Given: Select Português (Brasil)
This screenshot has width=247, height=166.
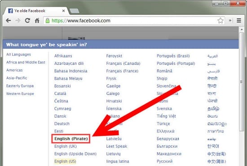Looking at the screenshot, I should 173,56.
